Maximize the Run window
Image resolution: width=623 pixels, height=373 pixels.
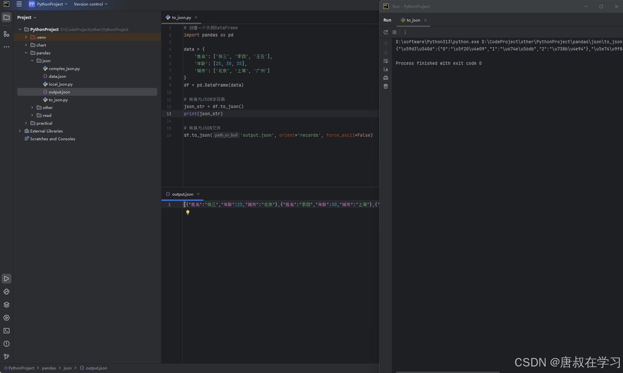pyautogui.click(x=601, y=7)
